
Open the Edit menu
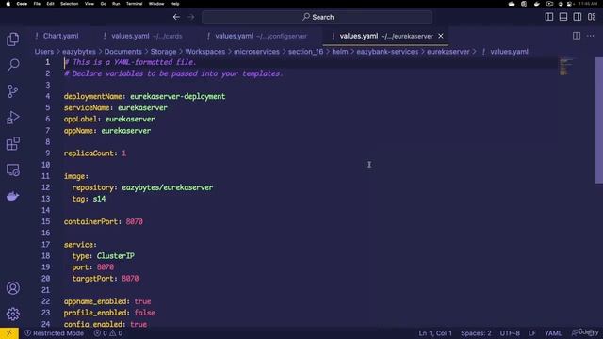[50, 4]
